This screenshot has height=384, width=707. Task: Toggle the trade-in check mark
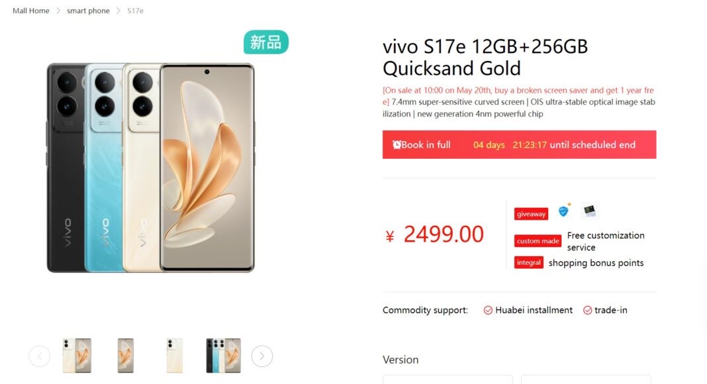click(588, 310)
